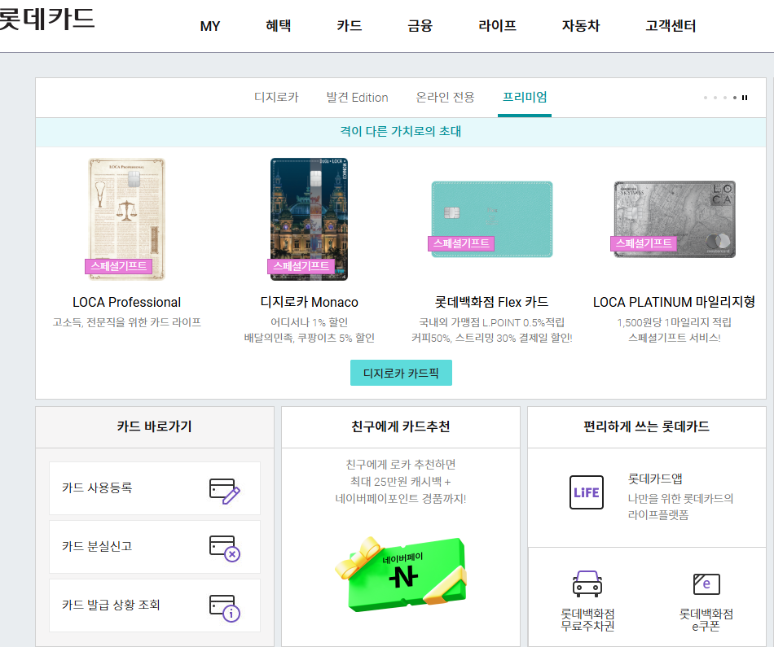Click the 네이버페이 green coupon image
The image size is (774, 647).
[401, 574]
